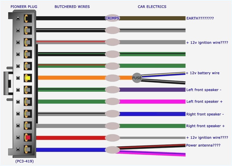Viewport: 232px width, 166px height.
Task: Click the bottom plug pin holding the blue wire
Action: (x=28, y=149)
